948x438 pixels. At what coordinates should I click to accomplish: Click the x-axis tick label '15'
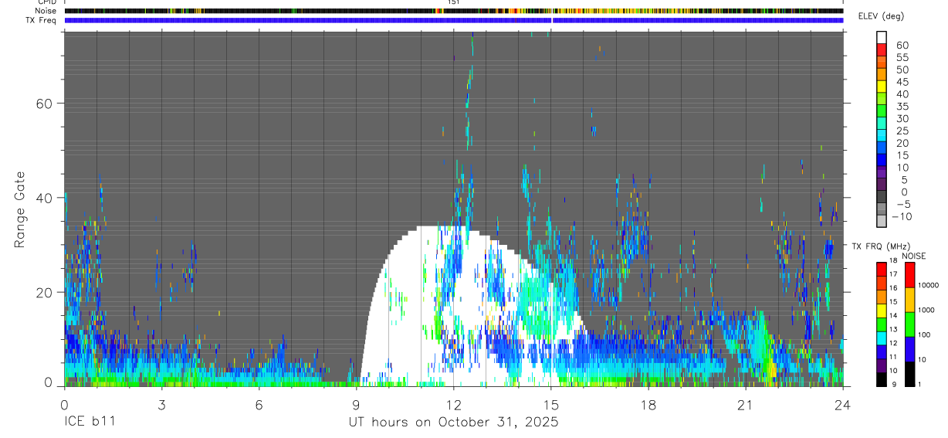[x=551, y=406]
